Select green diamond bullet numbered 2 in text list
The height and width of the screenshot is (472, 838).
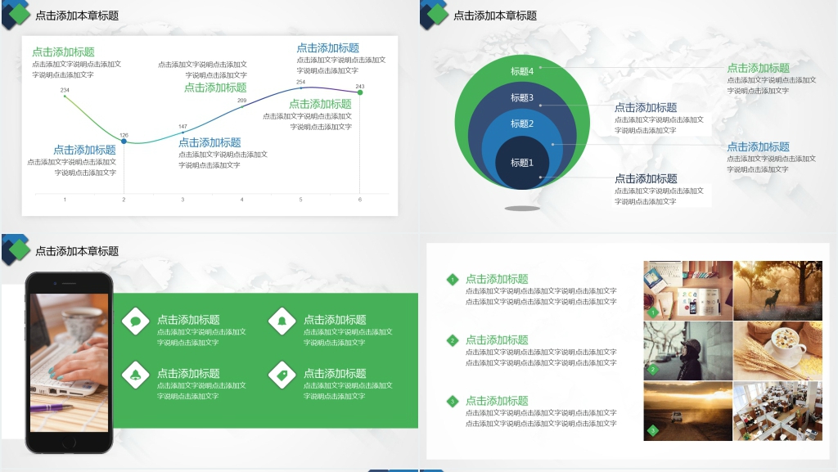click(453, 340)
